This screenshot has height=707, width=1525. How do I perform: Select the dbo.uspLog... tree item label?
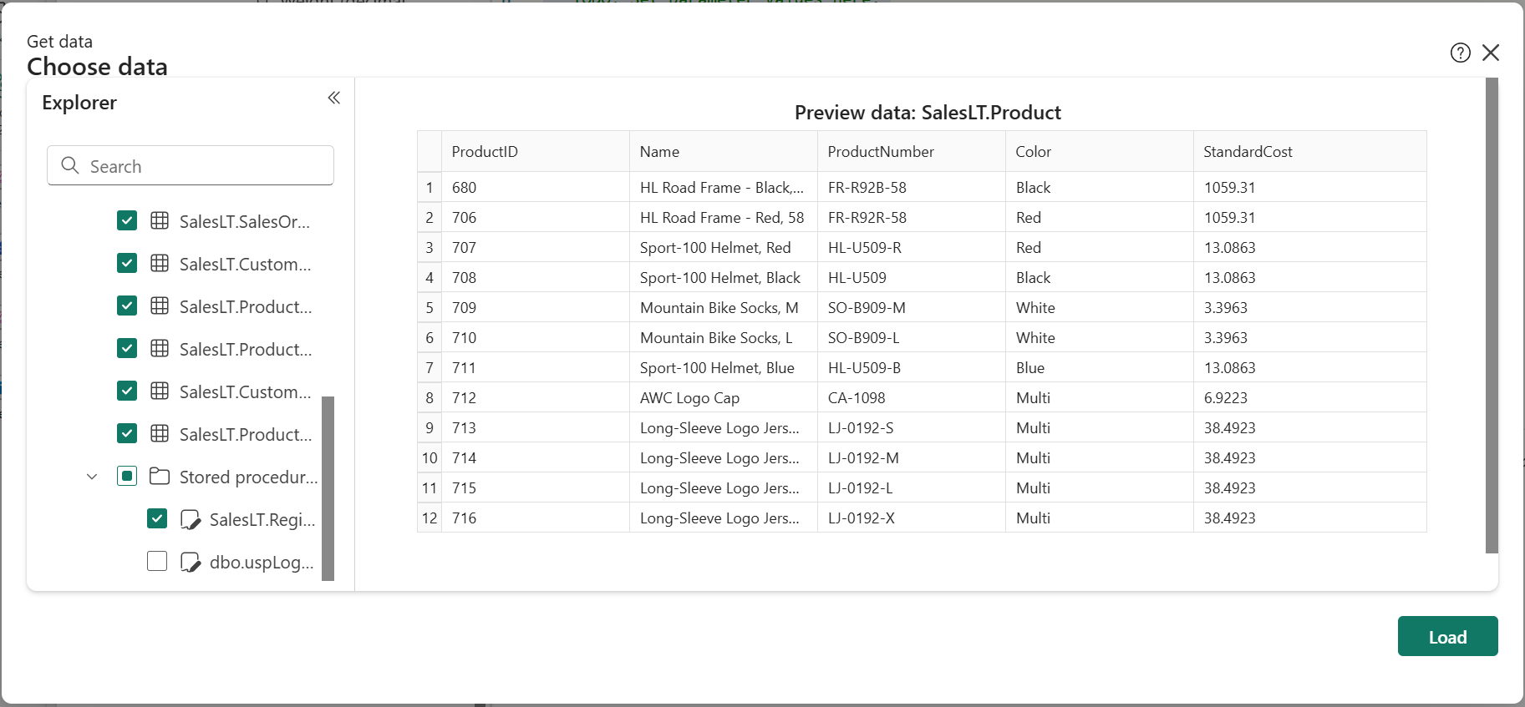pyautogui.click(x=262, y=563)
